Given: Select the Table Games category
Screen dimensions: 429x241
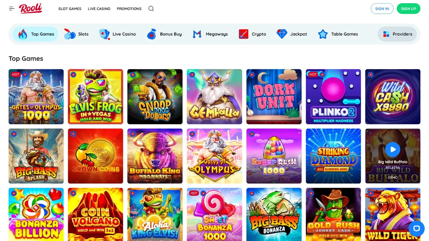Looking at the screenshot, I should point(338,34).
